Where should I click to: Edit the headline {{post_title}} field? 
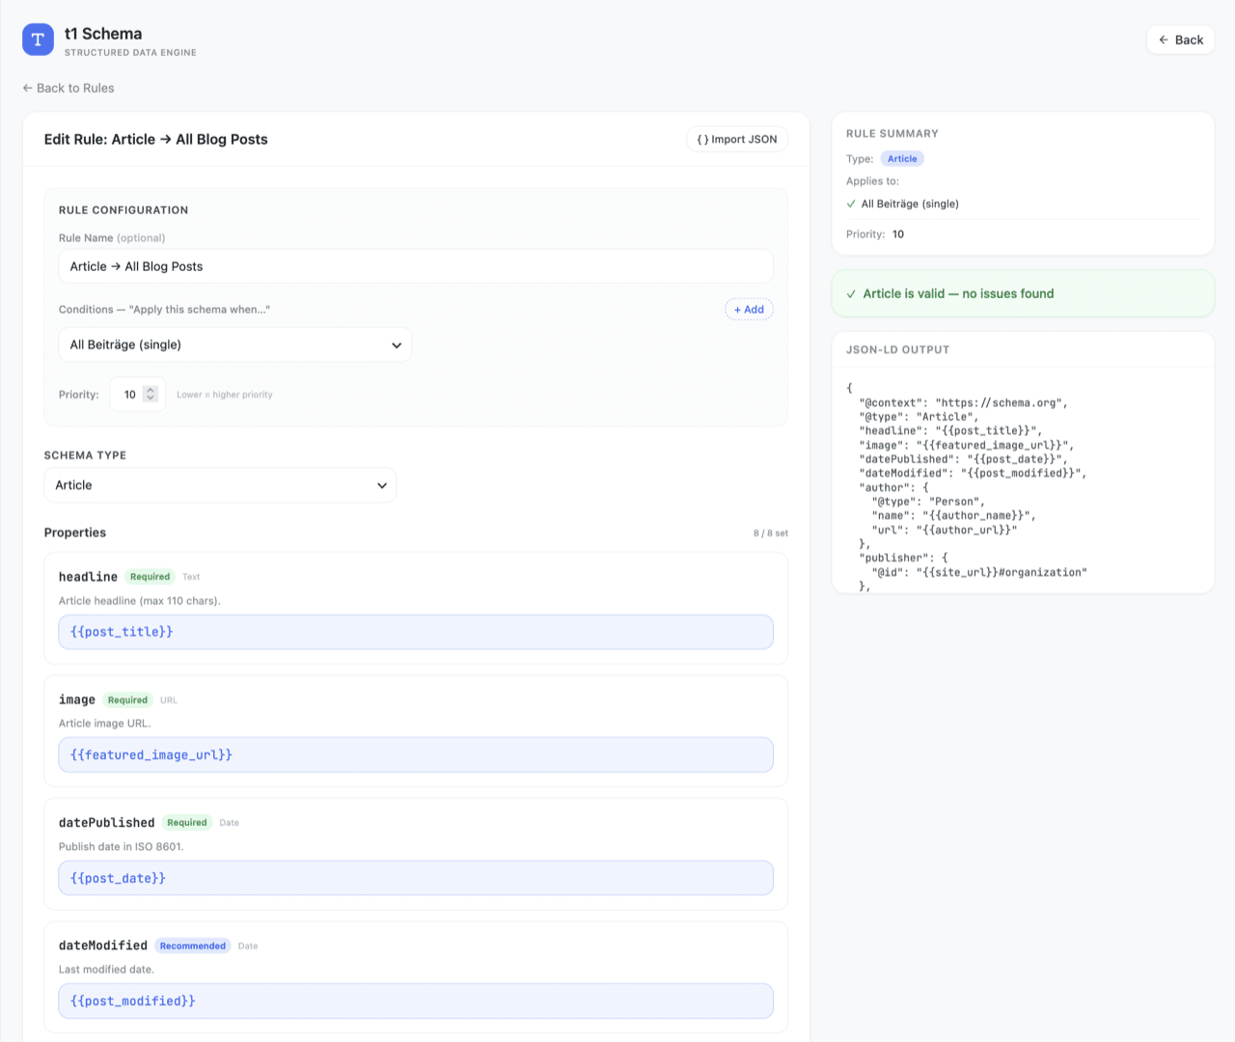416,632
